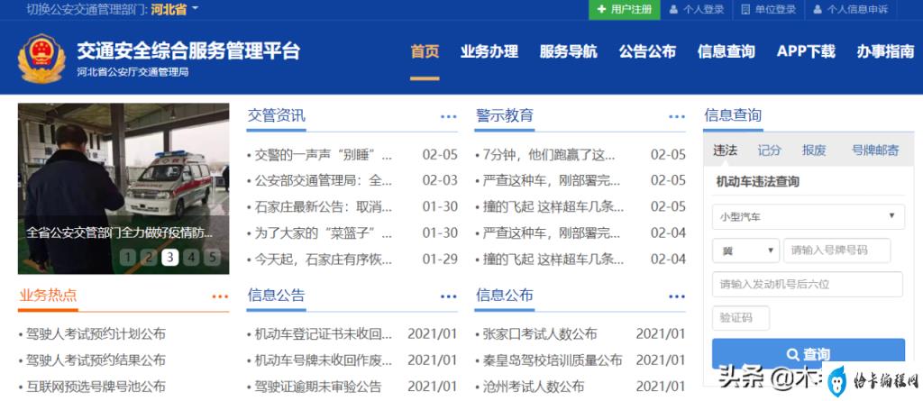Select the 号牌邮寄 query tab
Viewport: 923px width, 401px height.
875,150
